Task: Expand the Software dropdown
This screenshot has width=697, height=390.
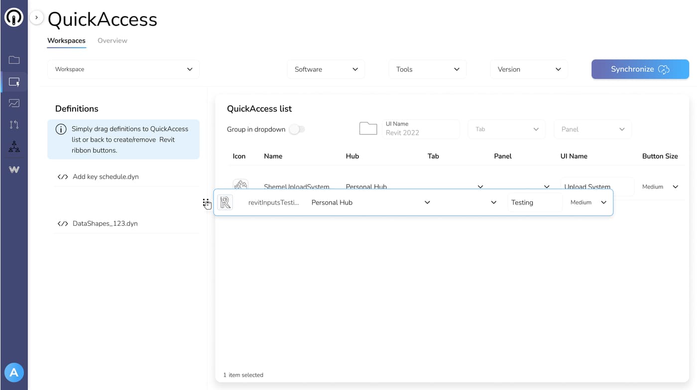Action: pyautogui.click(x=326, y=69)
